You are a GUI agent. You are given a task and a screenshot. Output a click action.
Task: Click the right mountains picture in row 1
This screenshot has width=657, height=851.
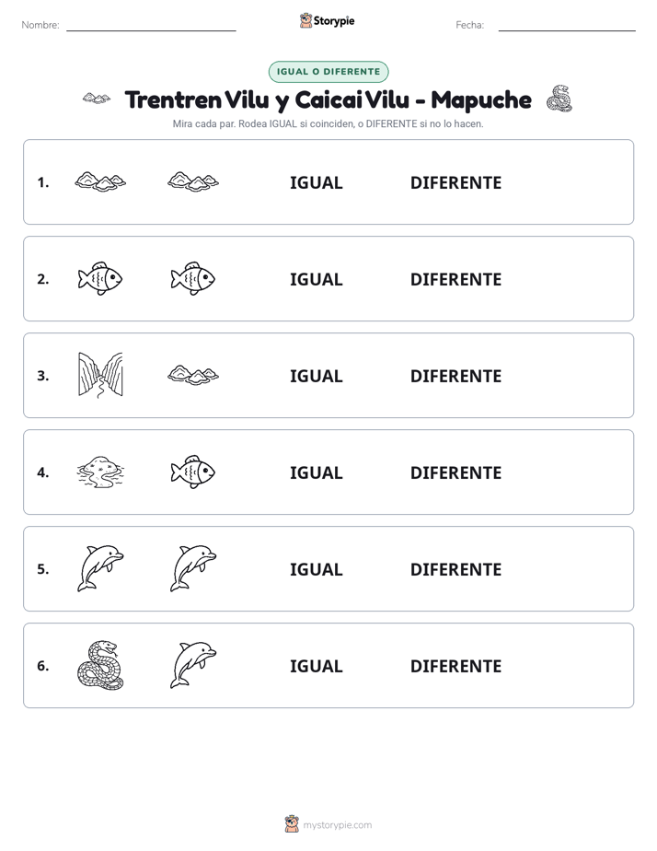[x=193, y=181]
